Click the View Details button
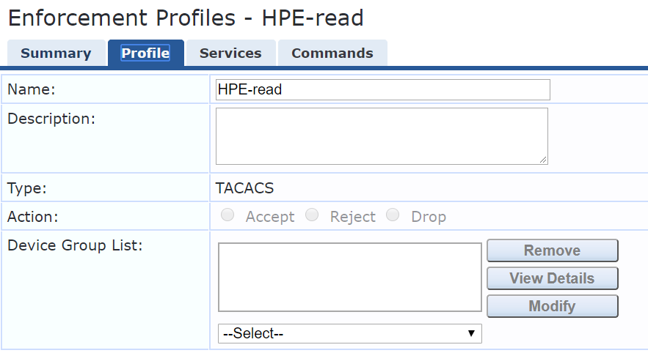 553,278
